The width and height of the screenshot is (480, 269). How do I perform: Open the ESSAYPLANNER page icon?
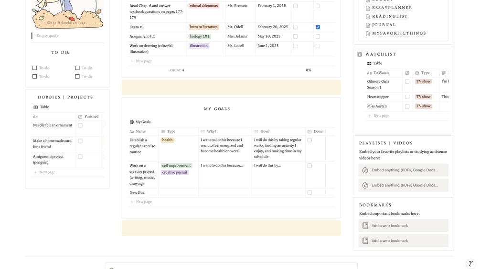pyautogui.click(x=368, y=8)
